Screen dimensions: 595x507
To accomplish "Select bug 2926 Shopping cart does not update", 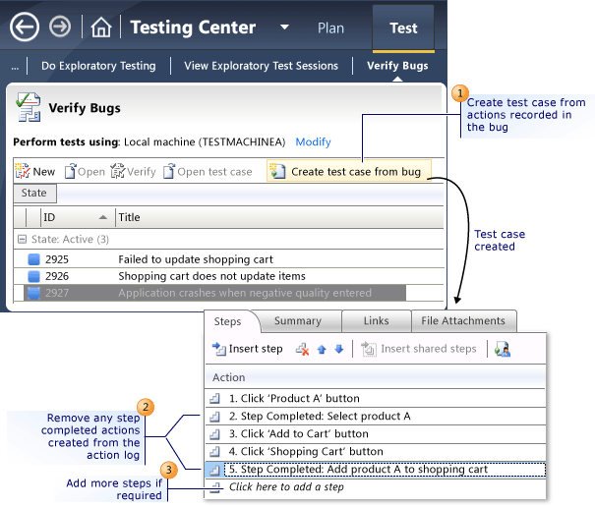I will pos(228,276).
